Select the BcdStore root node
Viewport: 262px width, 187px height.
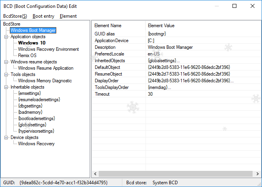tap(12, 24)
